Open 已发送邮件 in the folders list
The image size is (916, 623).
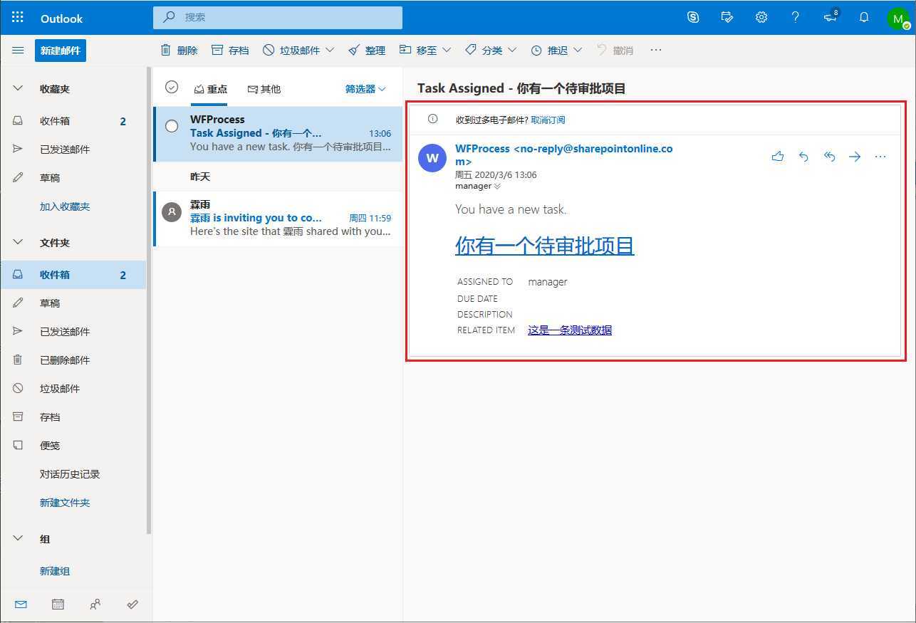[x=73, y=332]
